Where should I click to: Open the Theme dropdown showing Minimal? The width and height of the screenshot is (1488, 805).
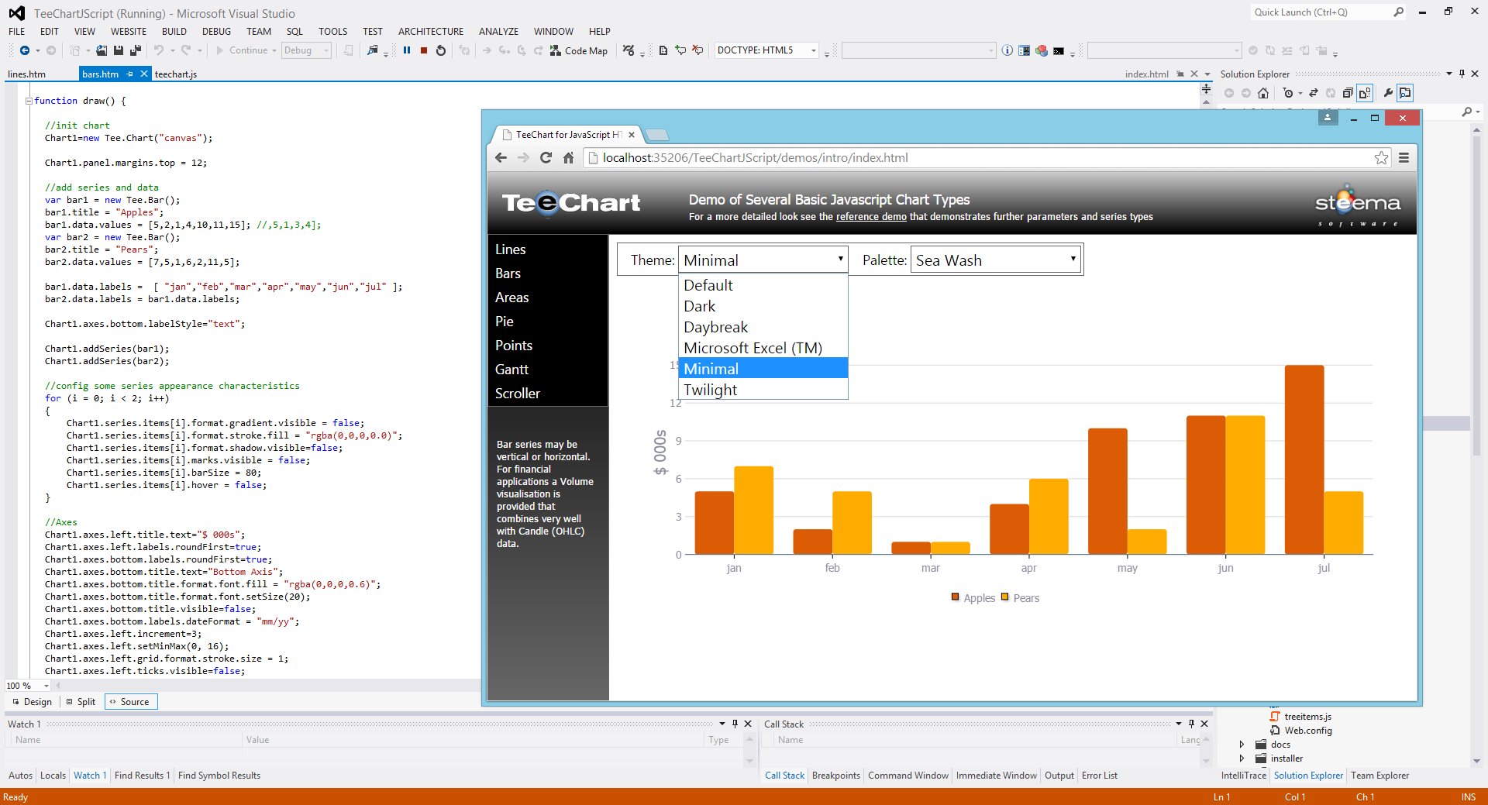(x=763, y=260)
